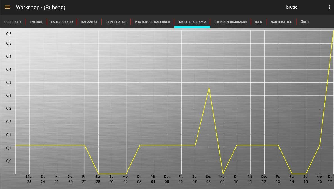The width and height of the screenshot is (334, 189).
Task: Click the 'So. 01' axis label
Action: pyautogui.click(x=112, y=179)
